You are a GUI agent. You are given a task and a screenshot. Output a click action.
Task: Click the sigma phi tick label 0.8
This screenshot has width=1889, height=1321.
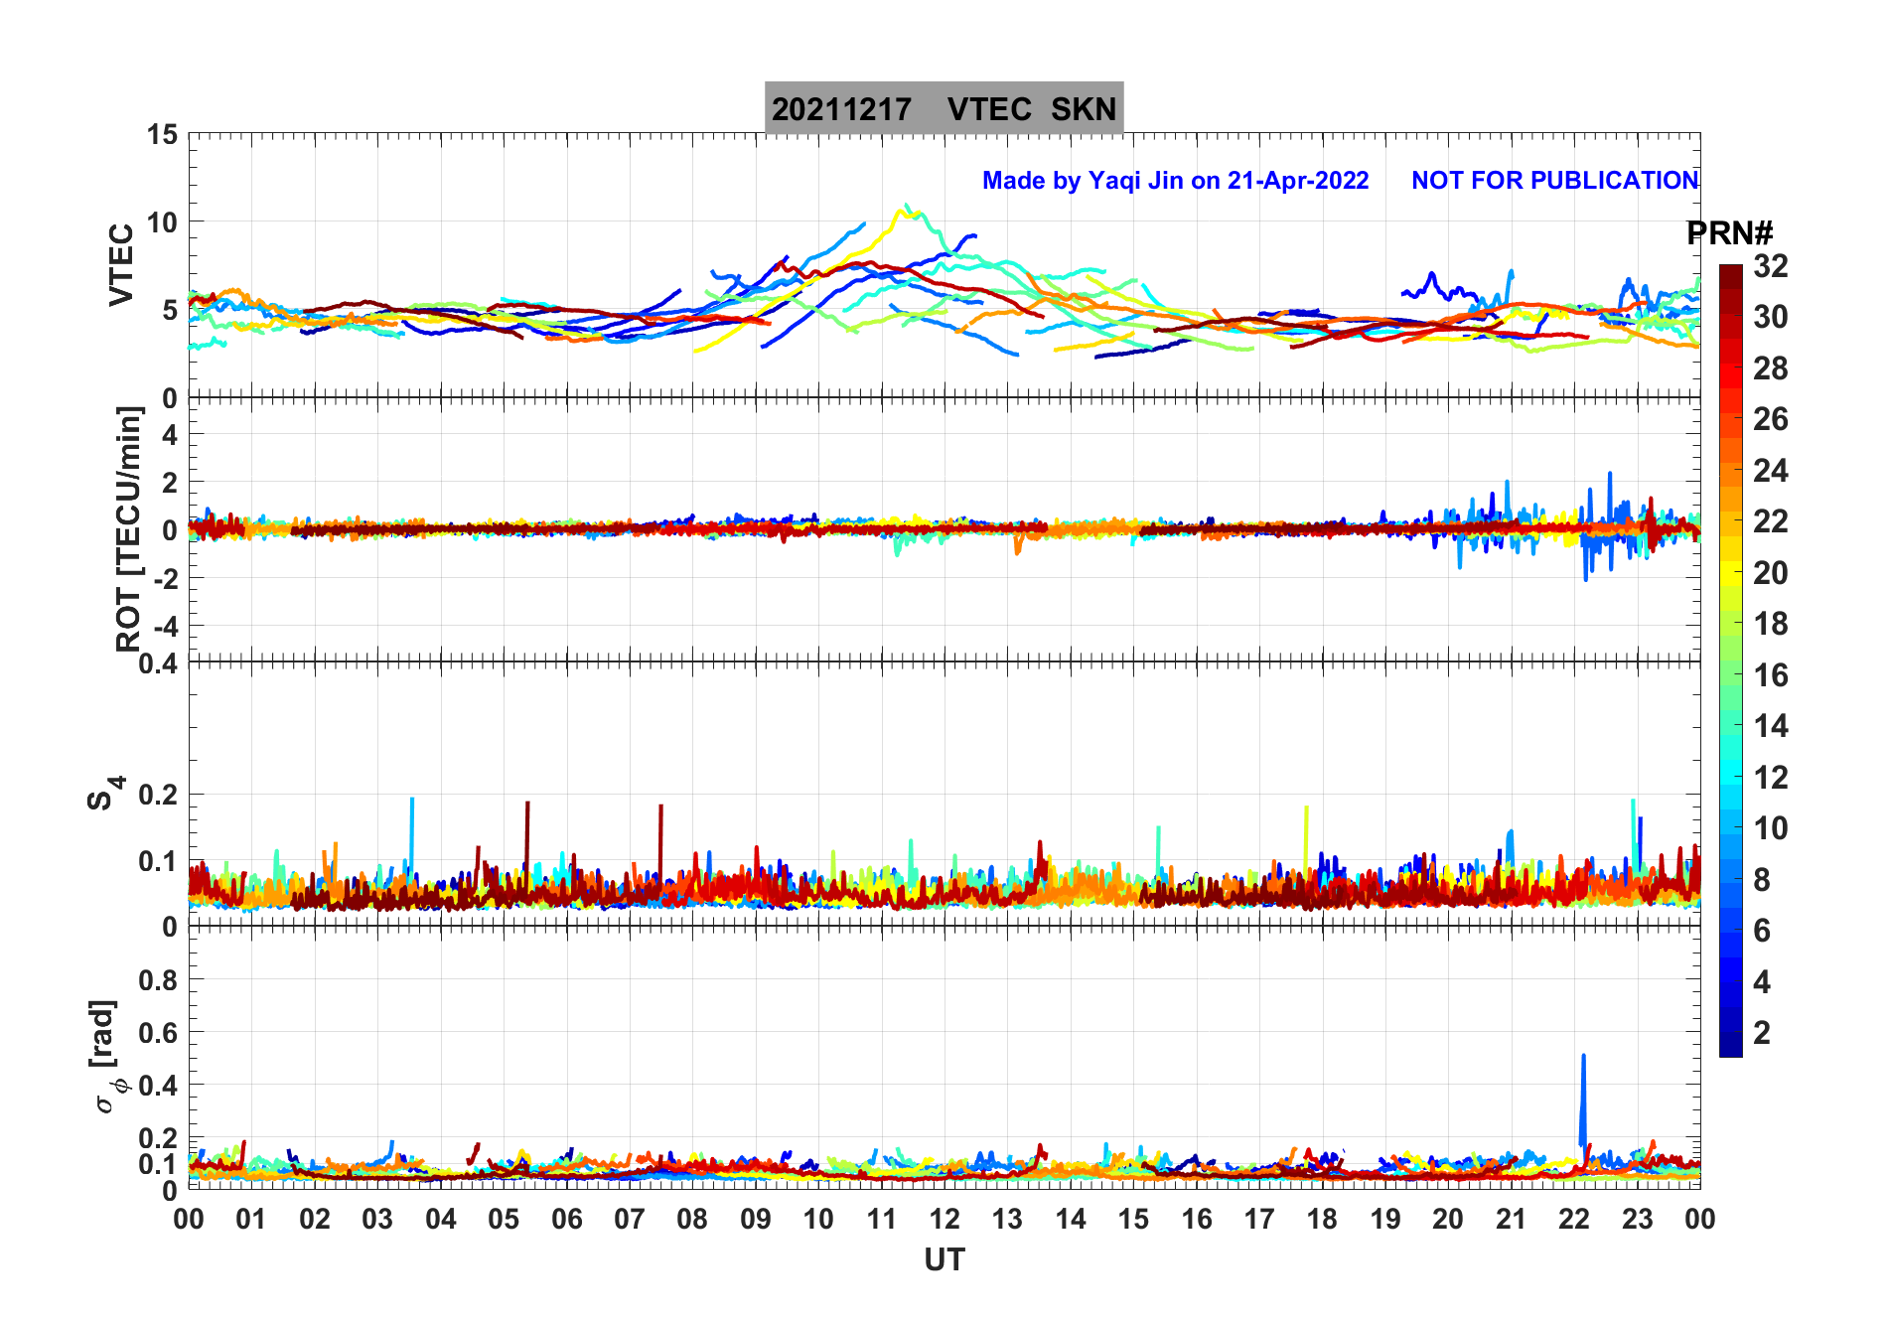coord(158,980)
